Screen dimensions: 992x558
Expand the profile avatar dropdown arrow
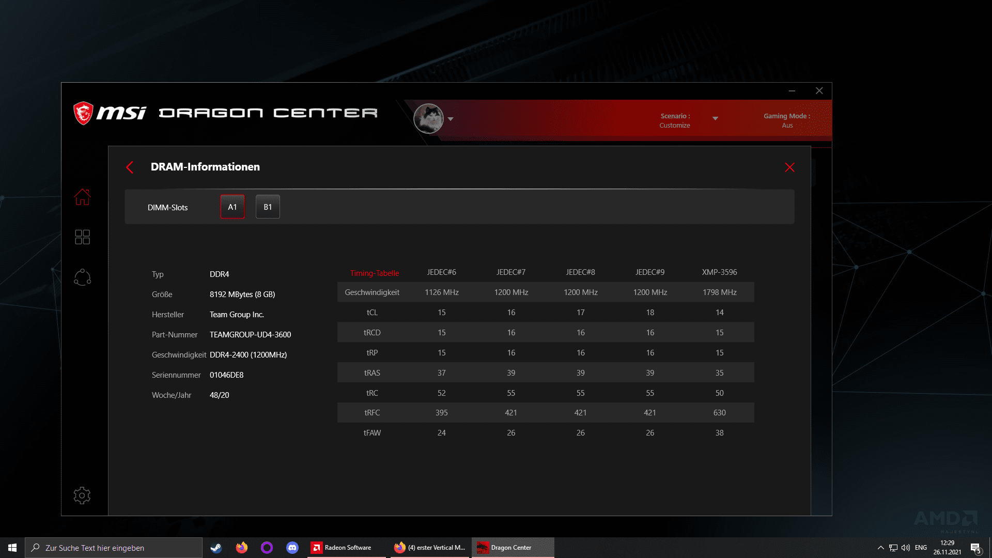click(x=451, y=119)
